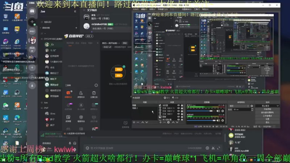Open the too voice channel
This screenshot has height=163, width=290.
click(46, 103)
